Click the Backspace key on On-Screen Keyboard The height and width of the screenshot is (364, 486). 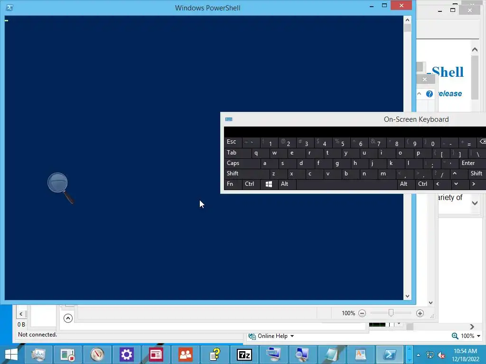click(482, 142)
